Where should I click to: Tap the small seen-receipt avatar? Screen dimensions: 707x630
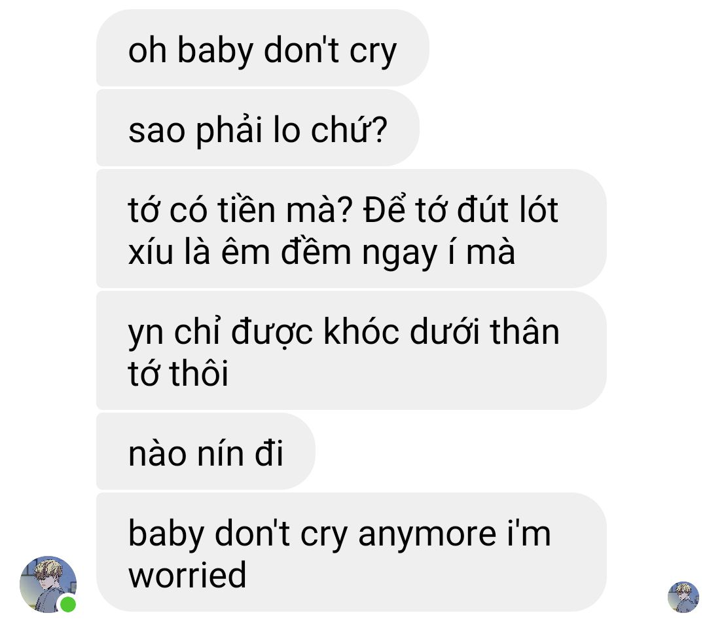click(x=683, y=597)
